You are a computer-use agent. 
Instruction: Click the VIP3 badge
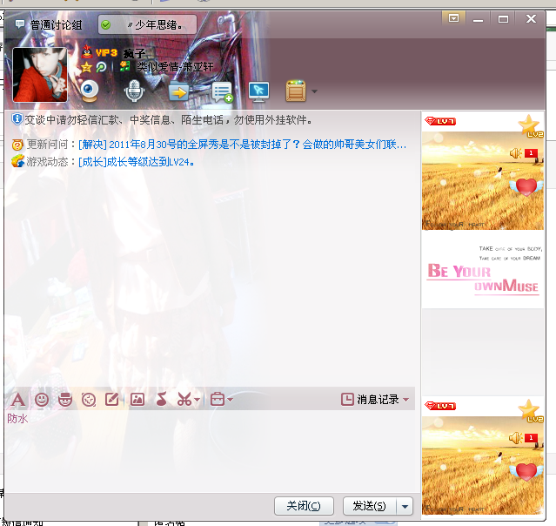tap(106, 53)
